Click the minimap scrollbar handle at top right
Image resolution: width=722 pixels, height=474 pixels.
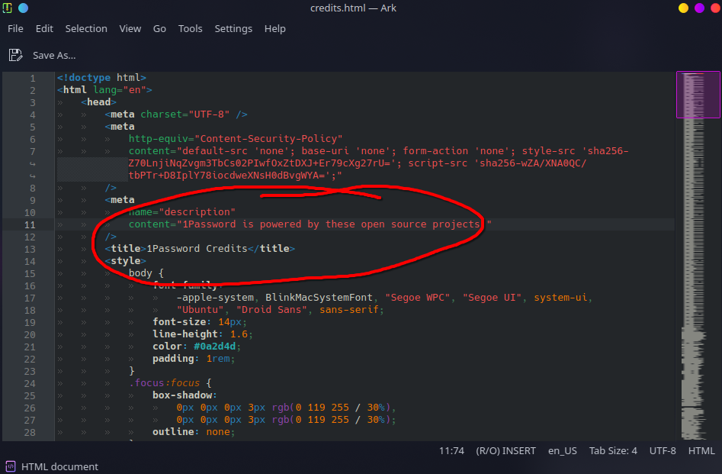coord(698,93)
